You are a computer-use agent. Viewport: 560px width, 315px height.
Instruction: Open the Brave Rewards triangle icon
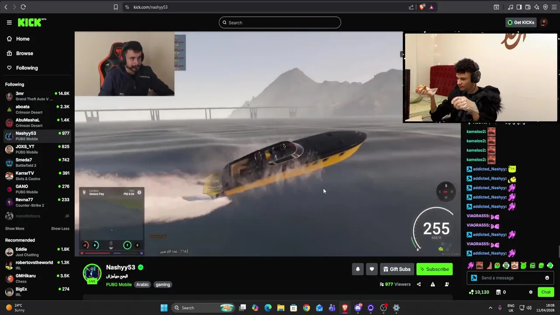click(431, 7)
